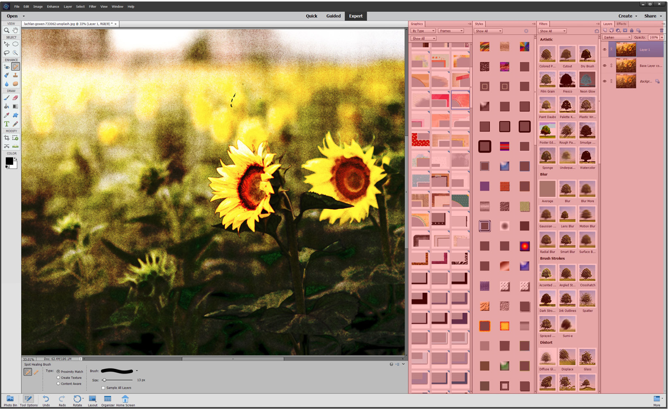The image size is (668, 410).
Task: Open the Layer menu
Action: (68, 6)
